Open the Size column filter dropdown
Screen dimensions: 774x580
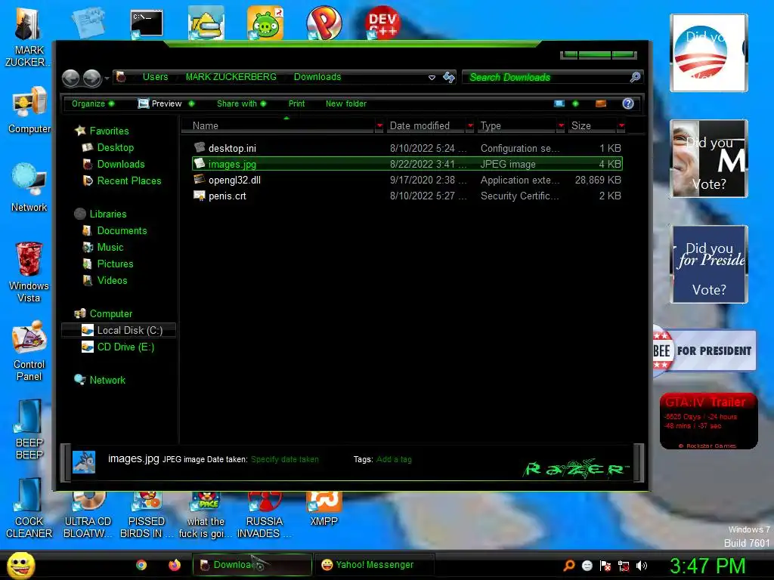(x=621, y=126)
